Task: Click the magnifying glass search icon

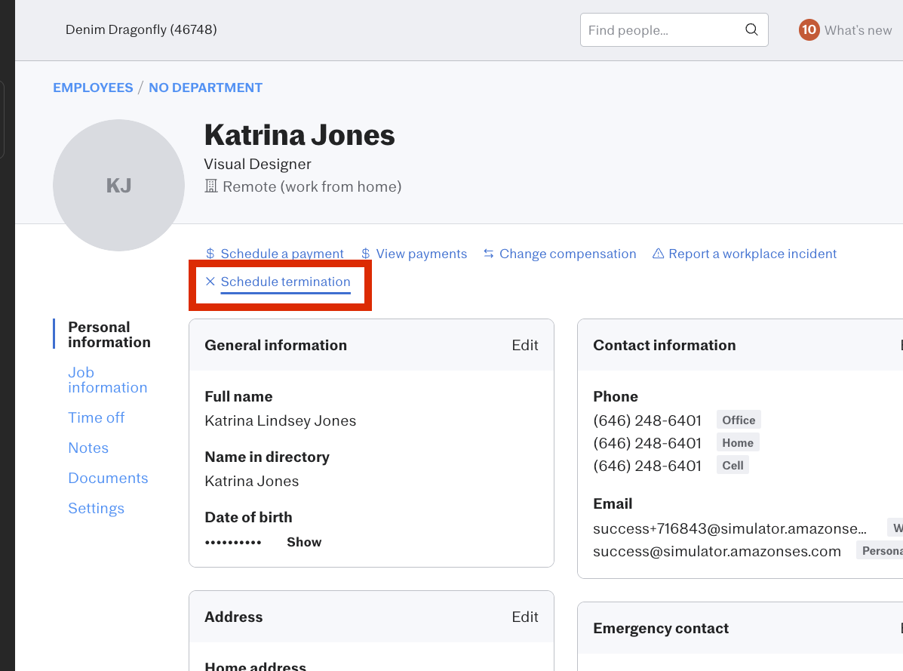Action: 751,30
